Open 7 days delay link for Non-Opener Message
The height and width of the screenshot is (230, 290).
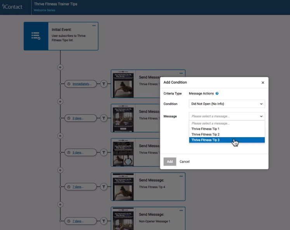point(78,221)
